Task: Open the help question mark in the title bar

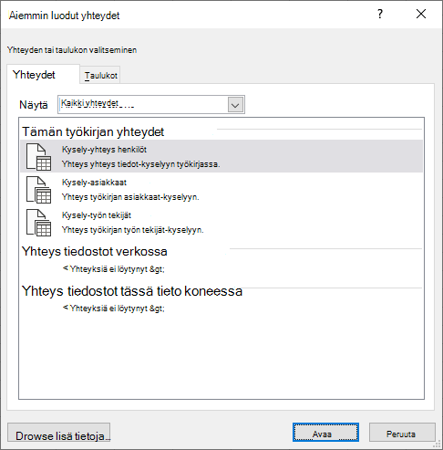Action: [x=380, y=14]
